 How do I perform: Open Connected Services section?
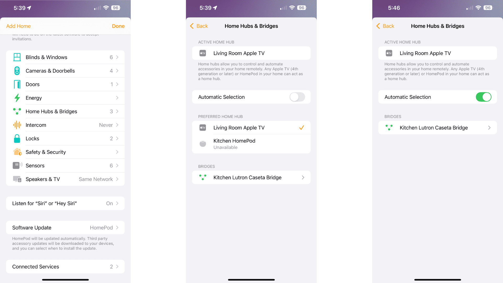(65, 266)
